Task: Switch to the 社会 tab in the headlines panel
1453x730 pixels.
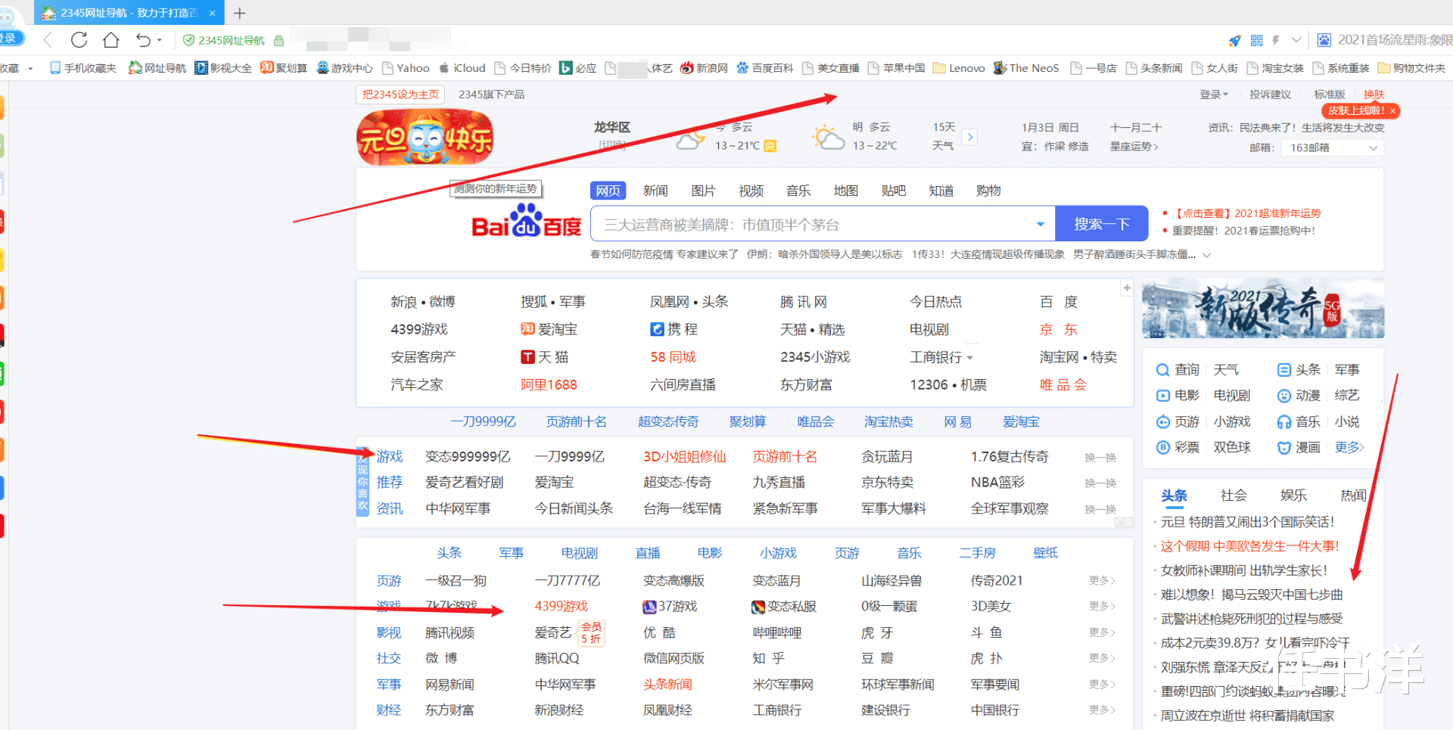Action: pos(1234,495)
